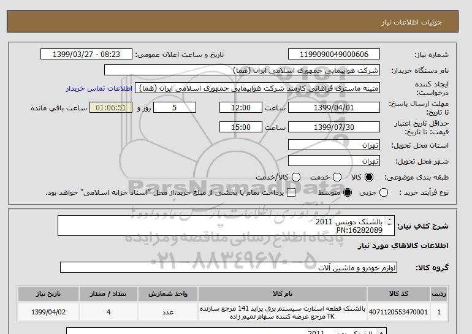Select the کالا radio button
The width and height of the screenshot is (472, 334).
[x=369, y=177]
